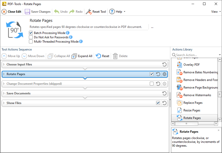Expand the Save Documents step
Viewport: 222px width, 153px height.
pos(4,93)
